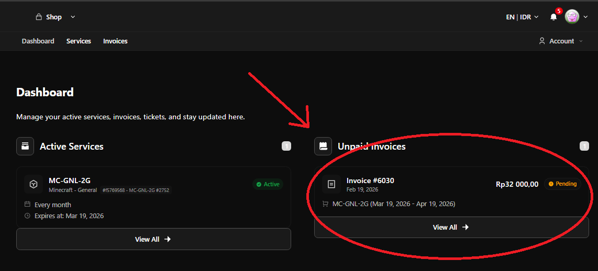This screenshot has height=271, width=598.
Task: Go to the Dashboard tab
Action: tap(38, 41)
